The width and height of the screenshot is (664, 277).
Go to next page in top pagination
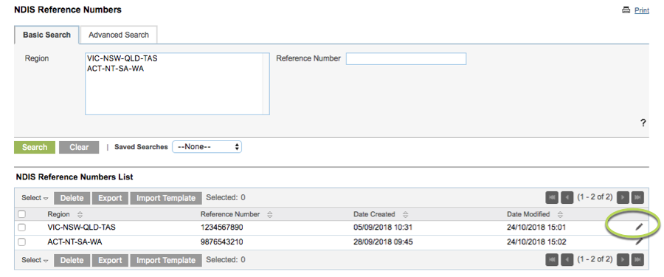click(623, 198)
